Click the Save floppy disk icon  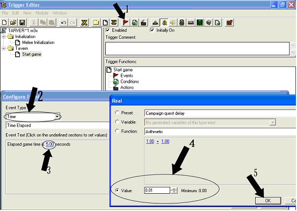point(22,23)
